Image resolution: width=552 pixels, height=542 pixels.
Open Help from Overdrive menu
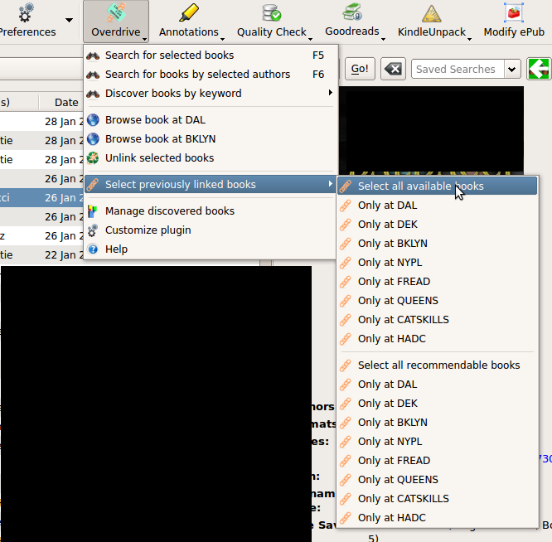211,249
